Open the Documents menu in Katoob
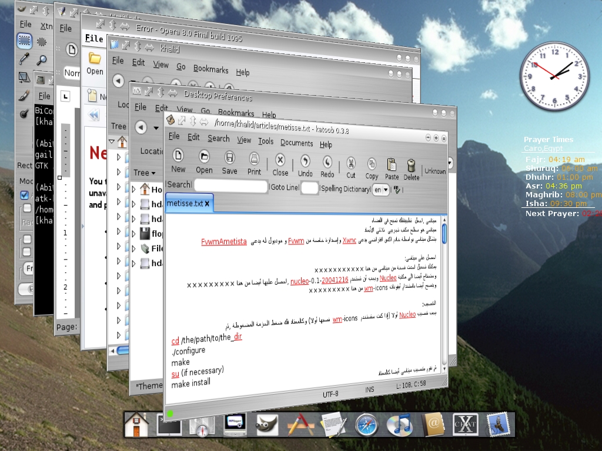The image size is (602, 451). click(296, 143)
